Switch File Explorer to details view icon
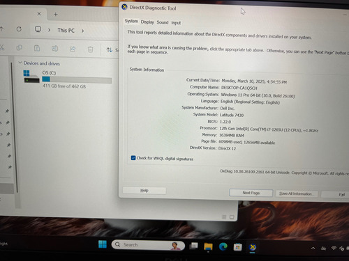This screenshot has width=349, height=261. (x=224, y=217)
